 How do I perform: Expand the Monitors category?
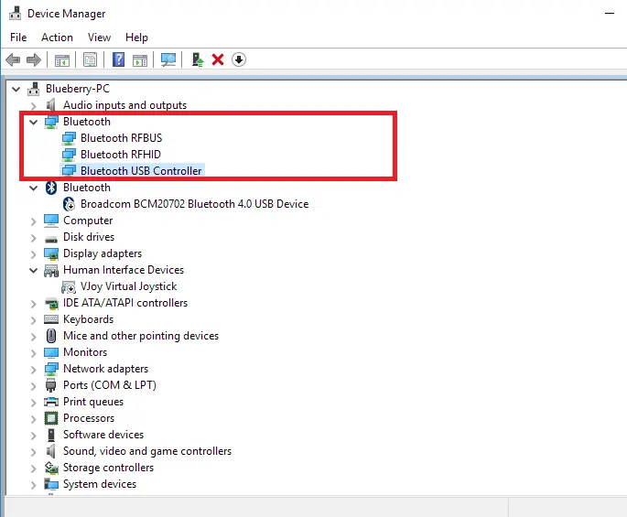tap(34, 352)
